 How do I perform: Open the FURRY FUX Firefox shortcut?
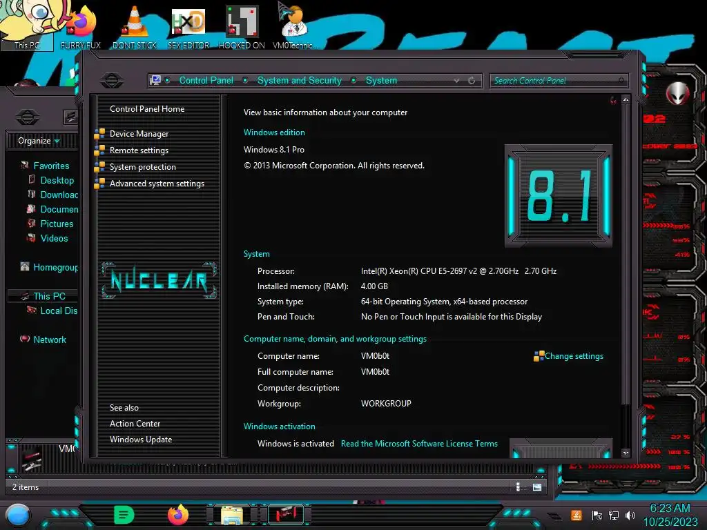(81, 27)
